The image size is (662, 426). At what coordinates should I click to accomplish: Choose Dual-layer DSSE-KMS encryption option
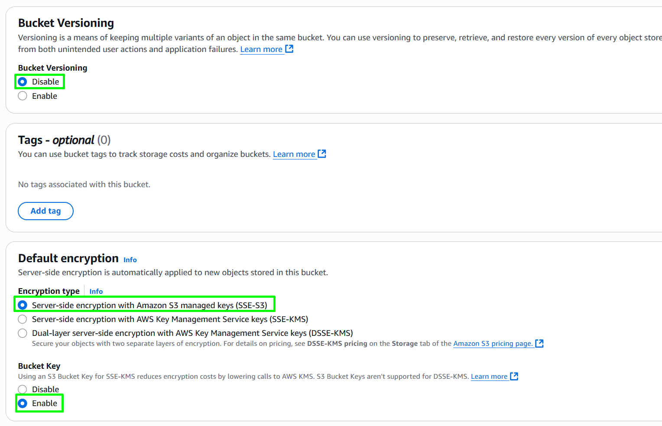point(23,333)
